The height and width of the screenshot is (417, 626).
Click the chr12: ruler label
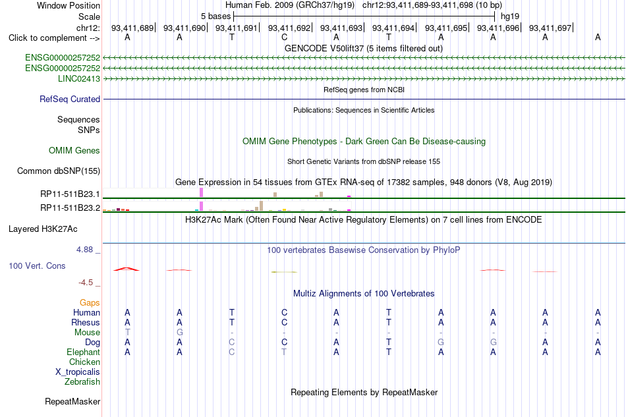(88, 28)
